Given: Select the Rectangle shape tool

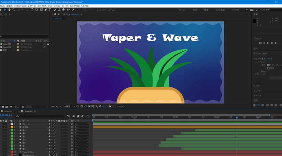Looking at the screenshot, I should click(41, 10).
